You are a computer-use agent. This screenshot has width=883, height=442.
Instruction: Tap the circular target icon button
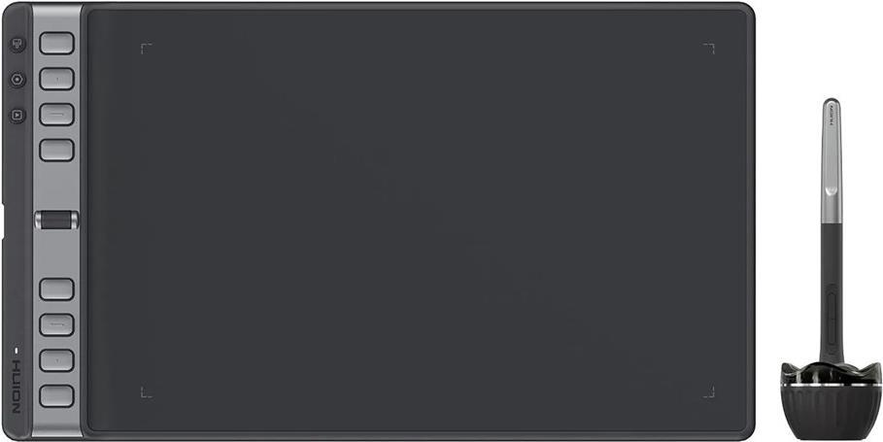pos(17,80)
